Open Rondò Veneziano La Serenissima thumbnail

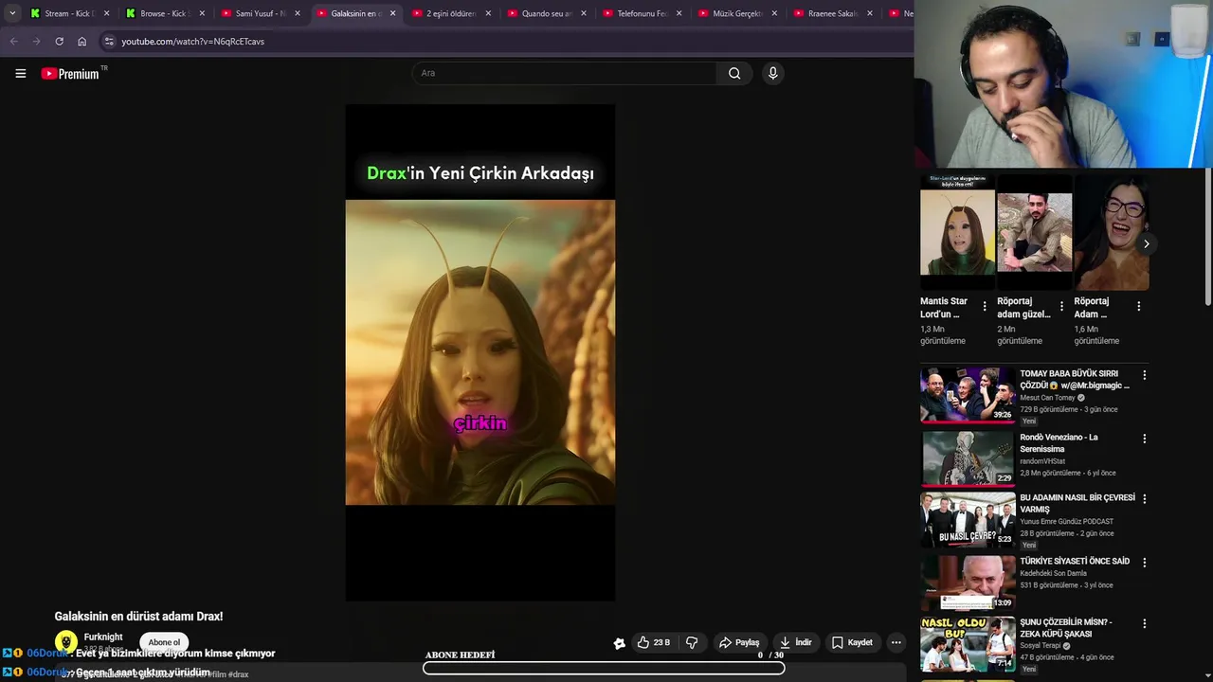click(x=968, y=458)
